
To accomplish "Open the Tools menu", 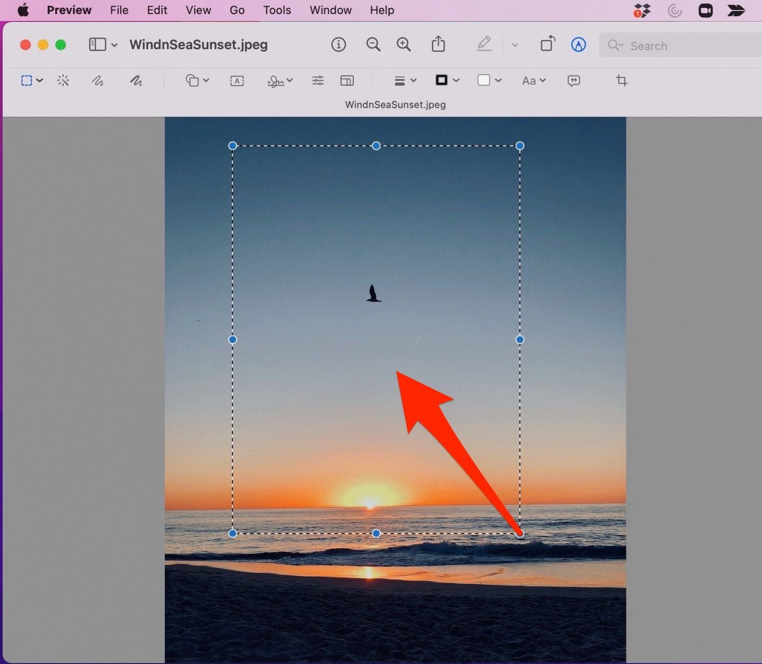I will (277, 10).
